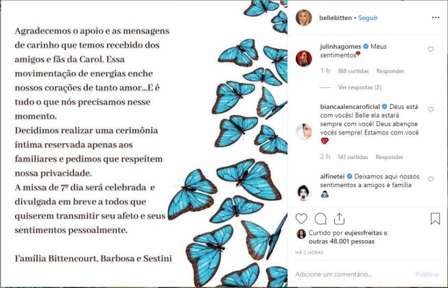View 188 curtidas on comment

[x=353, y=71]
